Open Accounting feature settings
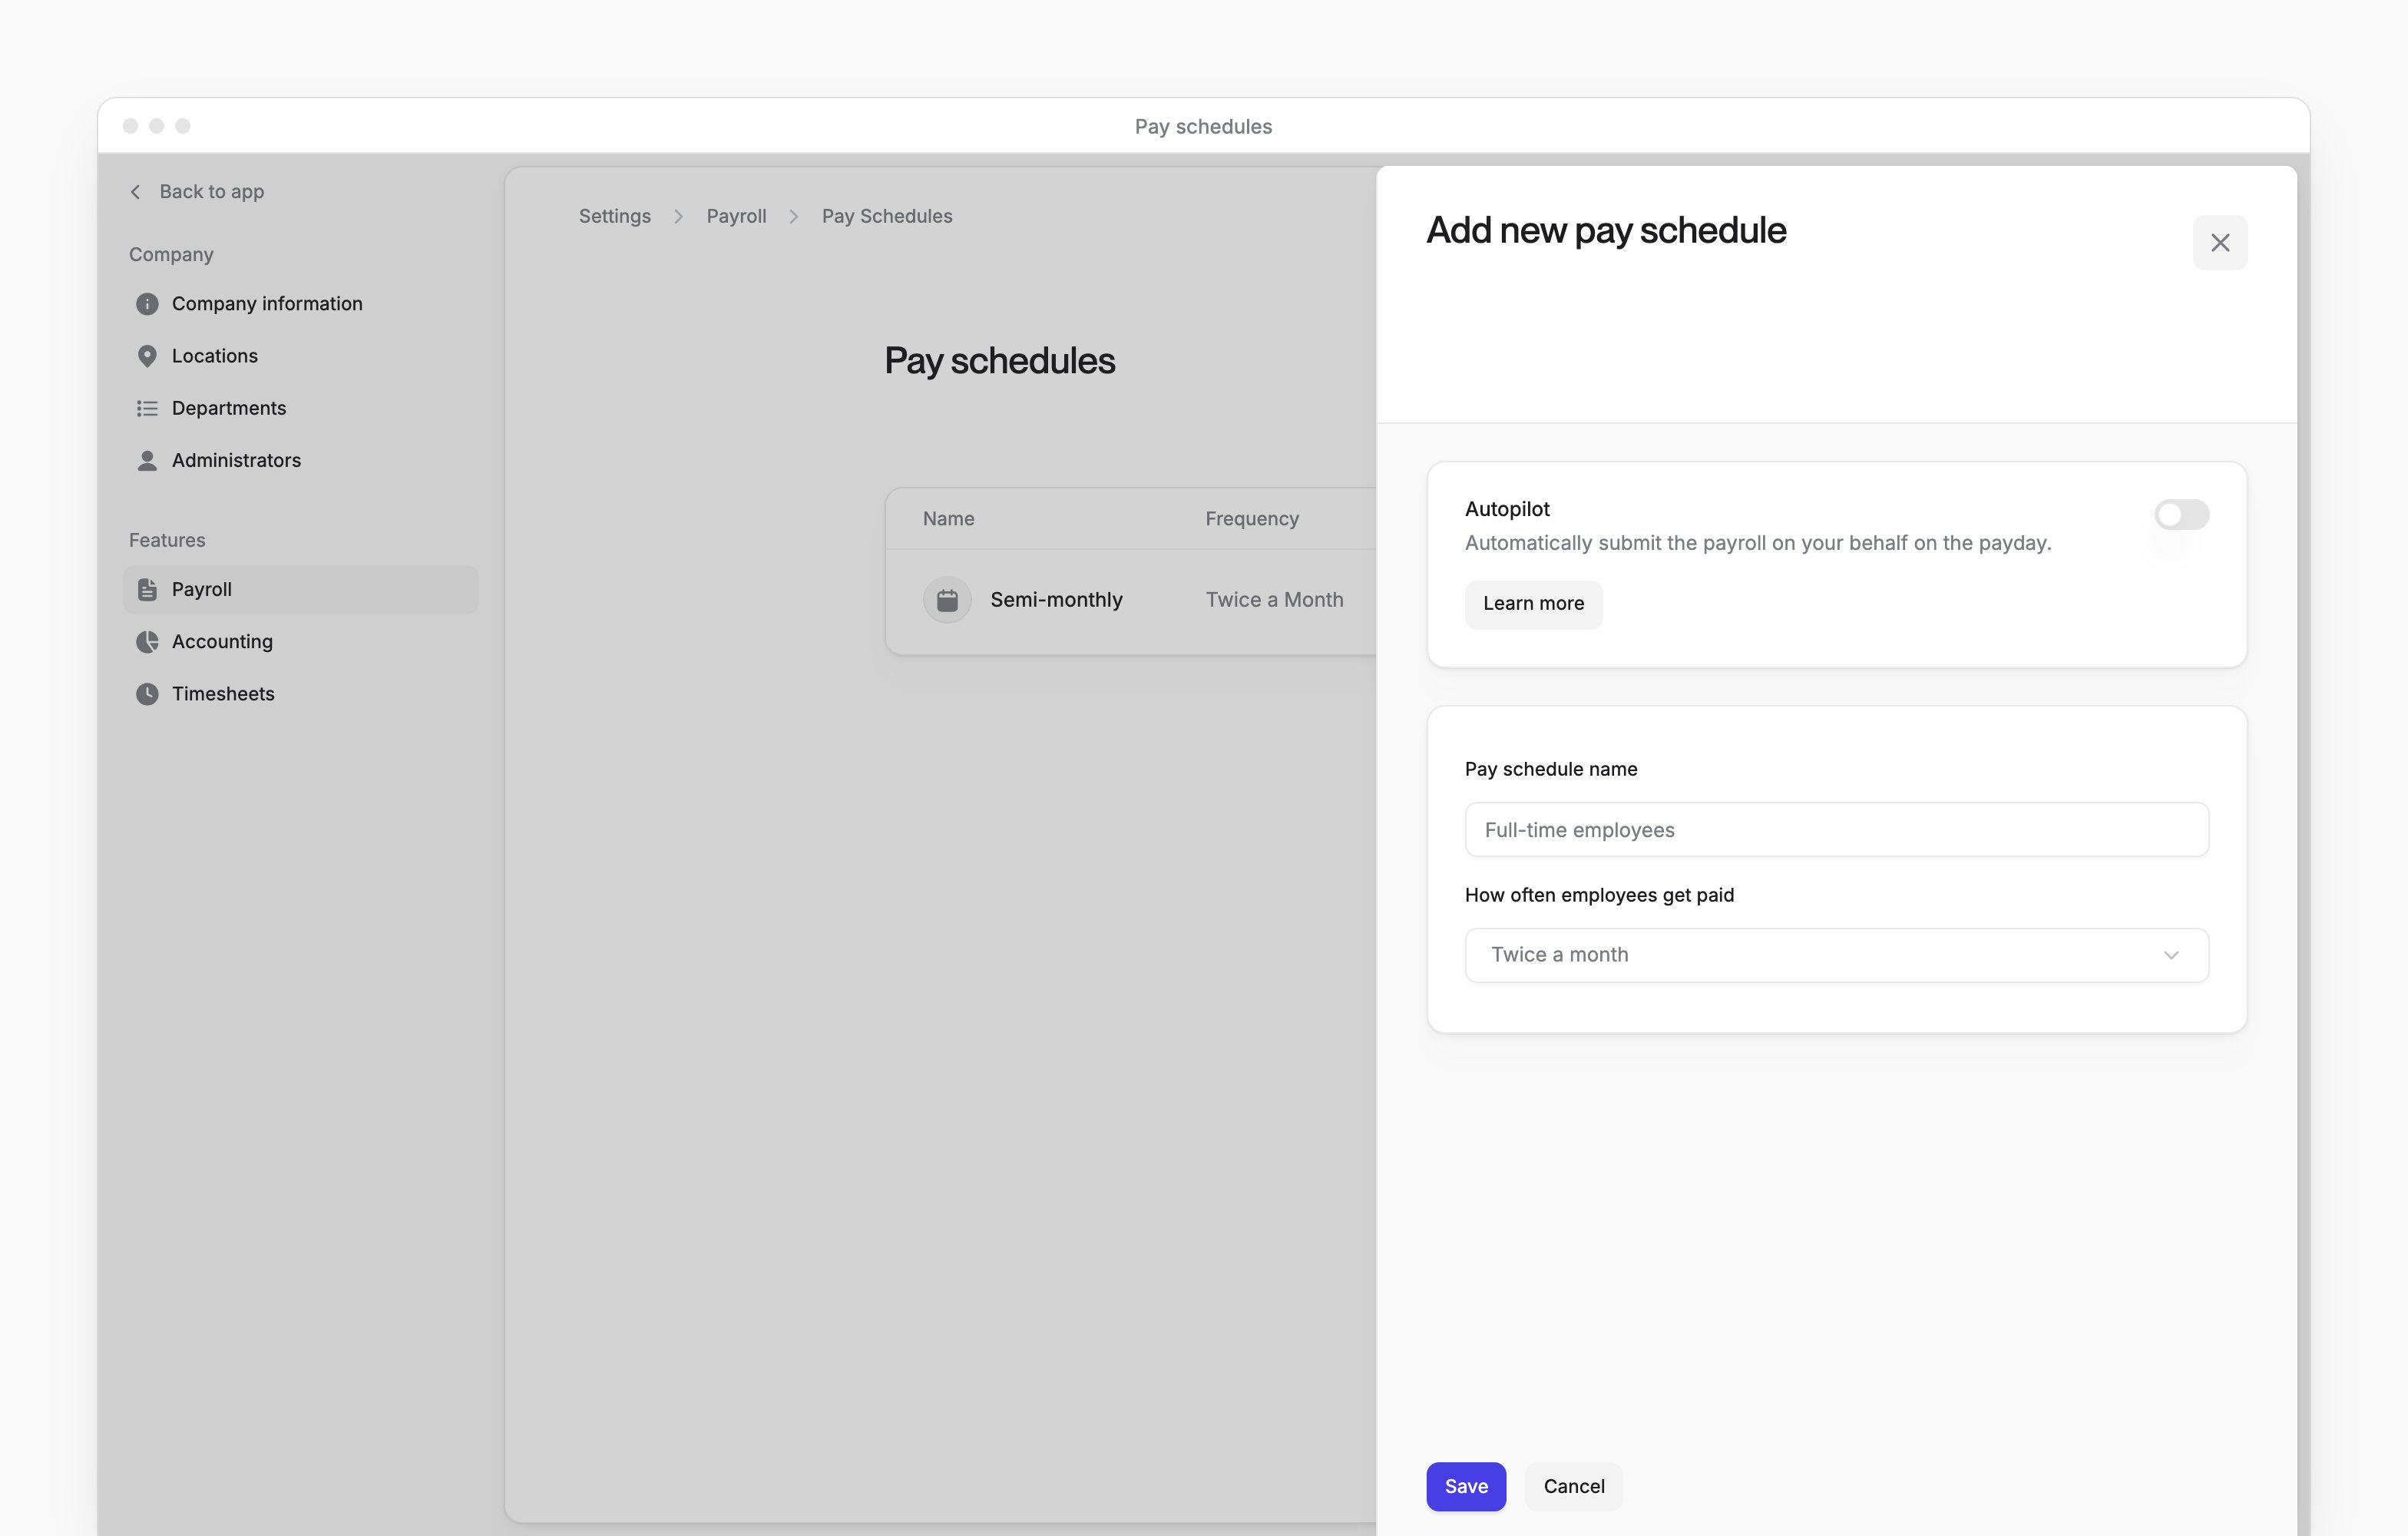The width and height of the screenshot is (2408, 1536). (x=300, y=642)
